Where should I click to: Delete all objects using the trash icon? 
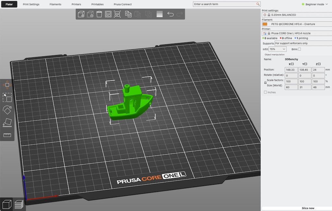[99, 14]
